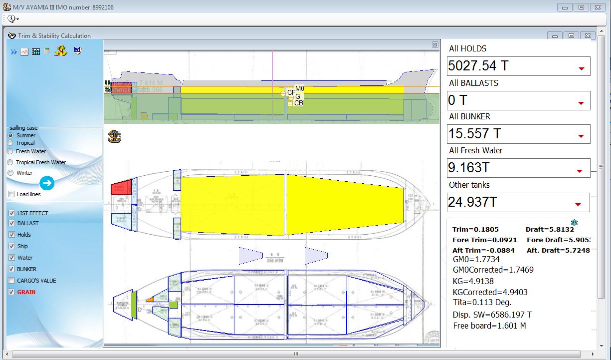Click the calculator toolbar icon

pyautogui.click(x=47, y=51)
